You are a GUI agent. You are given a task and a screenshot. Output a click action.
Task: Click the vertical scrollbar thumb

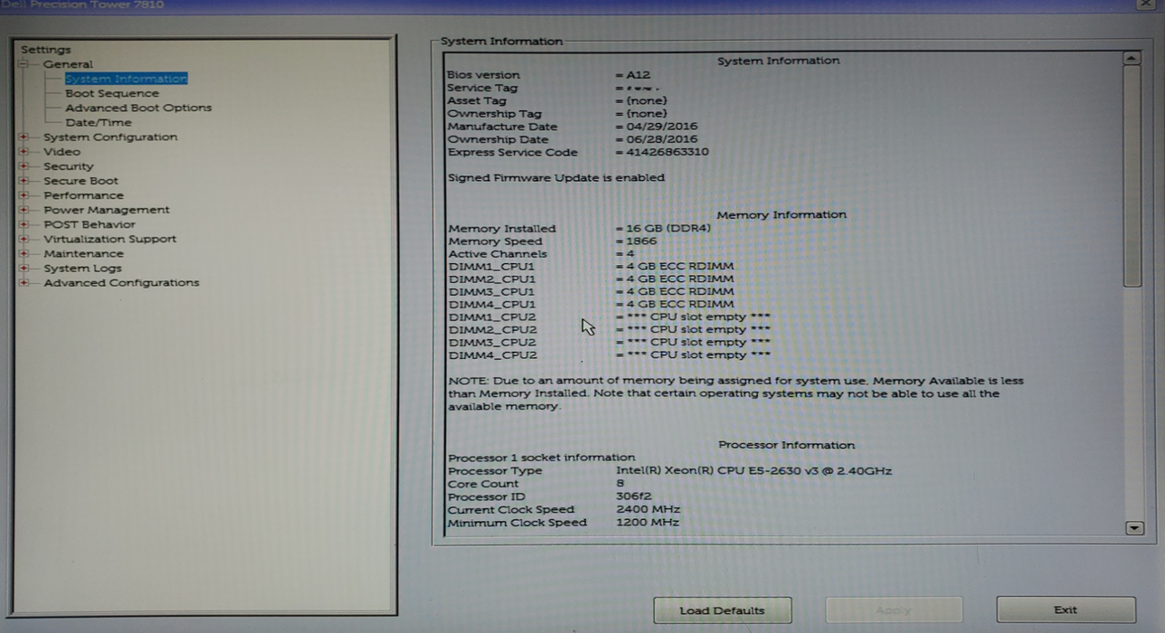coord(1132,176)
